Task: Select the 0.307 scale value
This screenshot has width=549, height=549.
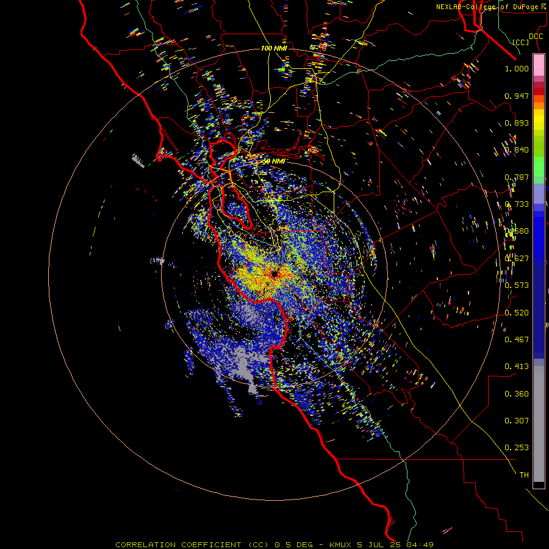Action: [x=517, y=421]
